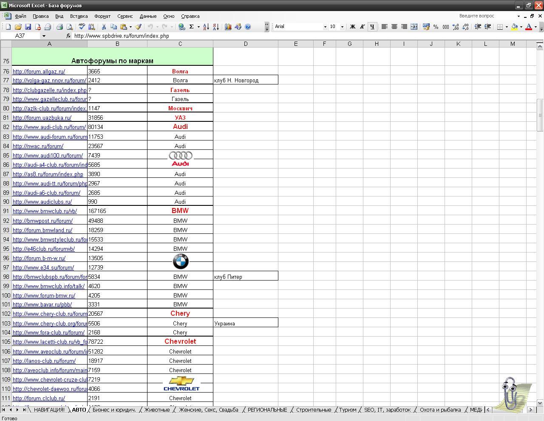Open the forum.allgaz.ru hyperlink
The height and width of the screenshot is (421, 544).
[39, 72]
